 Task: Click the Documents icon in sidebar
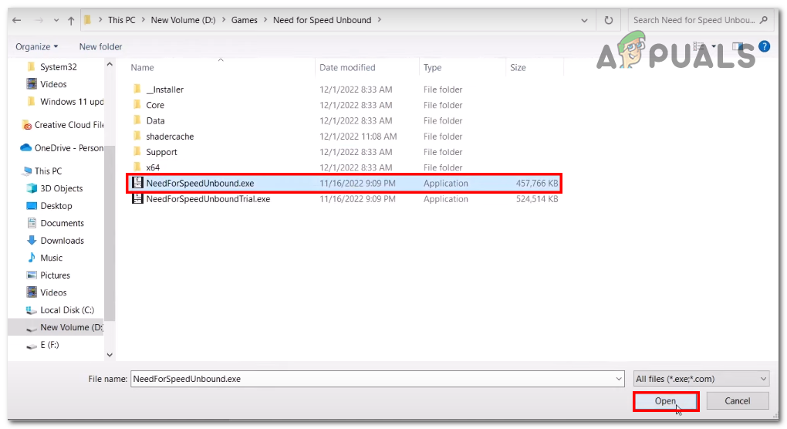32,223
